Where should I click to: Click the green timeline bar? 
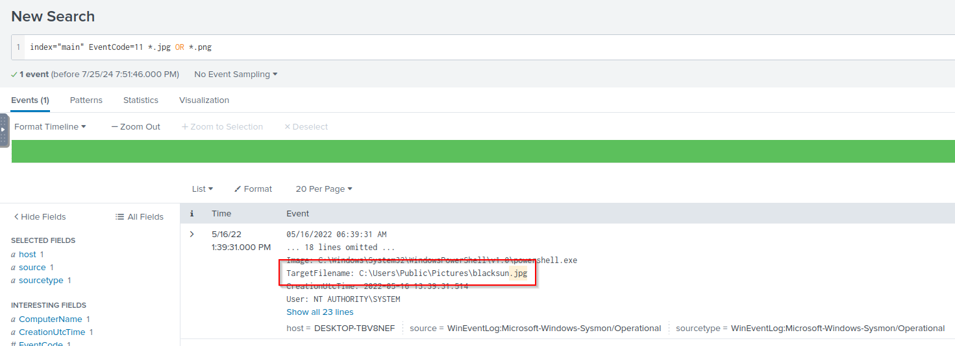click(x=483, y=151)
